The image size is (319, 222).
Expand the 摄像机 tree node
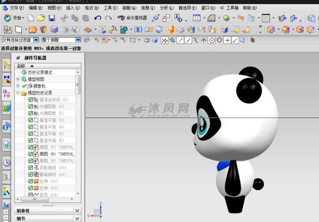[x=18, y=86]
